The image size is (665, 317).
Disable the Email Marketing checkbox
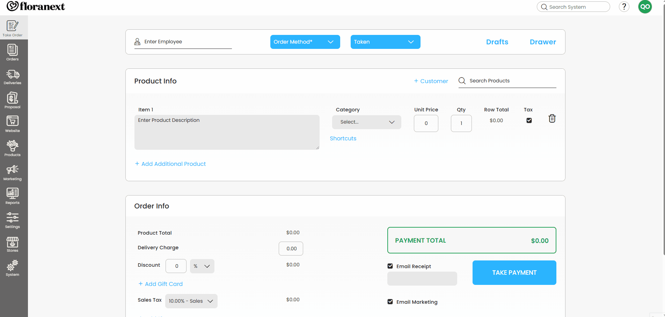pyautogui.click(x=390, y=302)
